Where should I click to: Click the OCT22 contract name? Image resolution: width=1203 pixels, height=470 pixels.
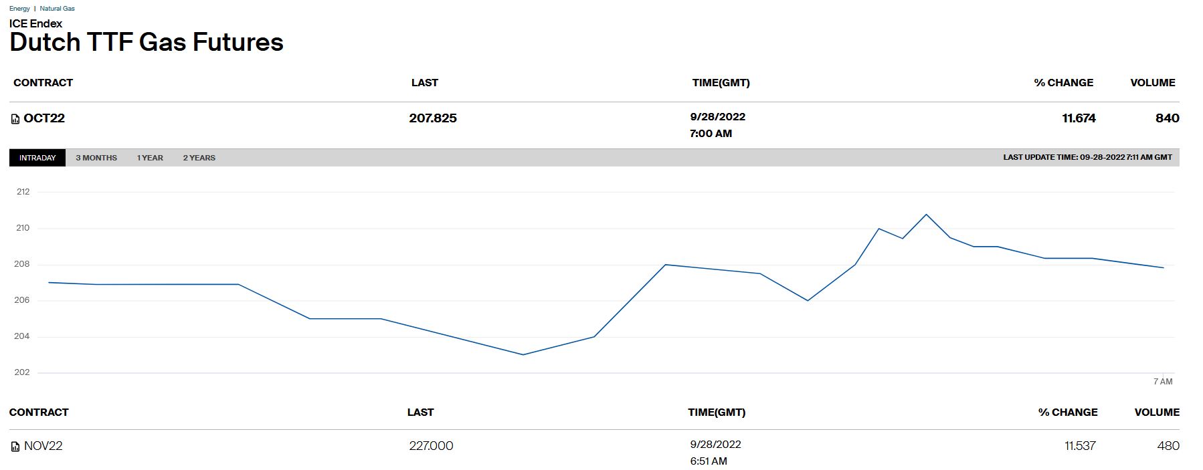click(x=44, y=118)
